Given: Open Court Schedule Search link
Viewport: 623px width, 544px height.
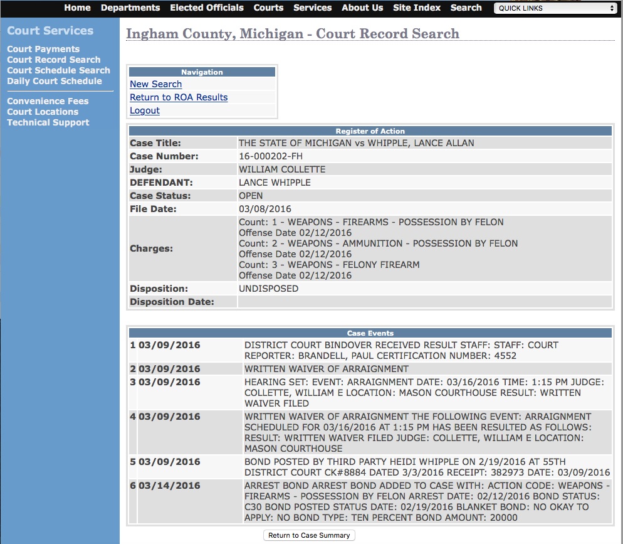Looking at the screenshot, I should pyautogui.click(x=58, y=70).
